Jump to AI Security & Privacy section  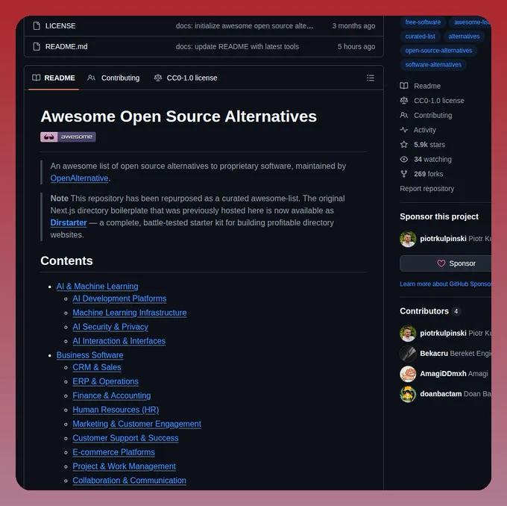click(110, 327)
